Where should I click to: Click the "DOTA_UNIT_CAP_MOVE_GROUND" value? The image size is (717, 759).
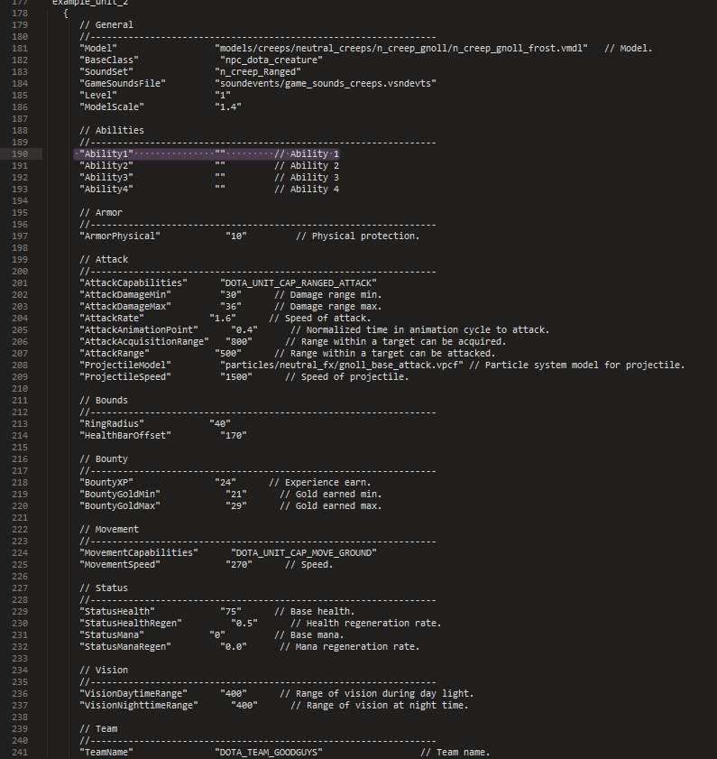point(304,552)
